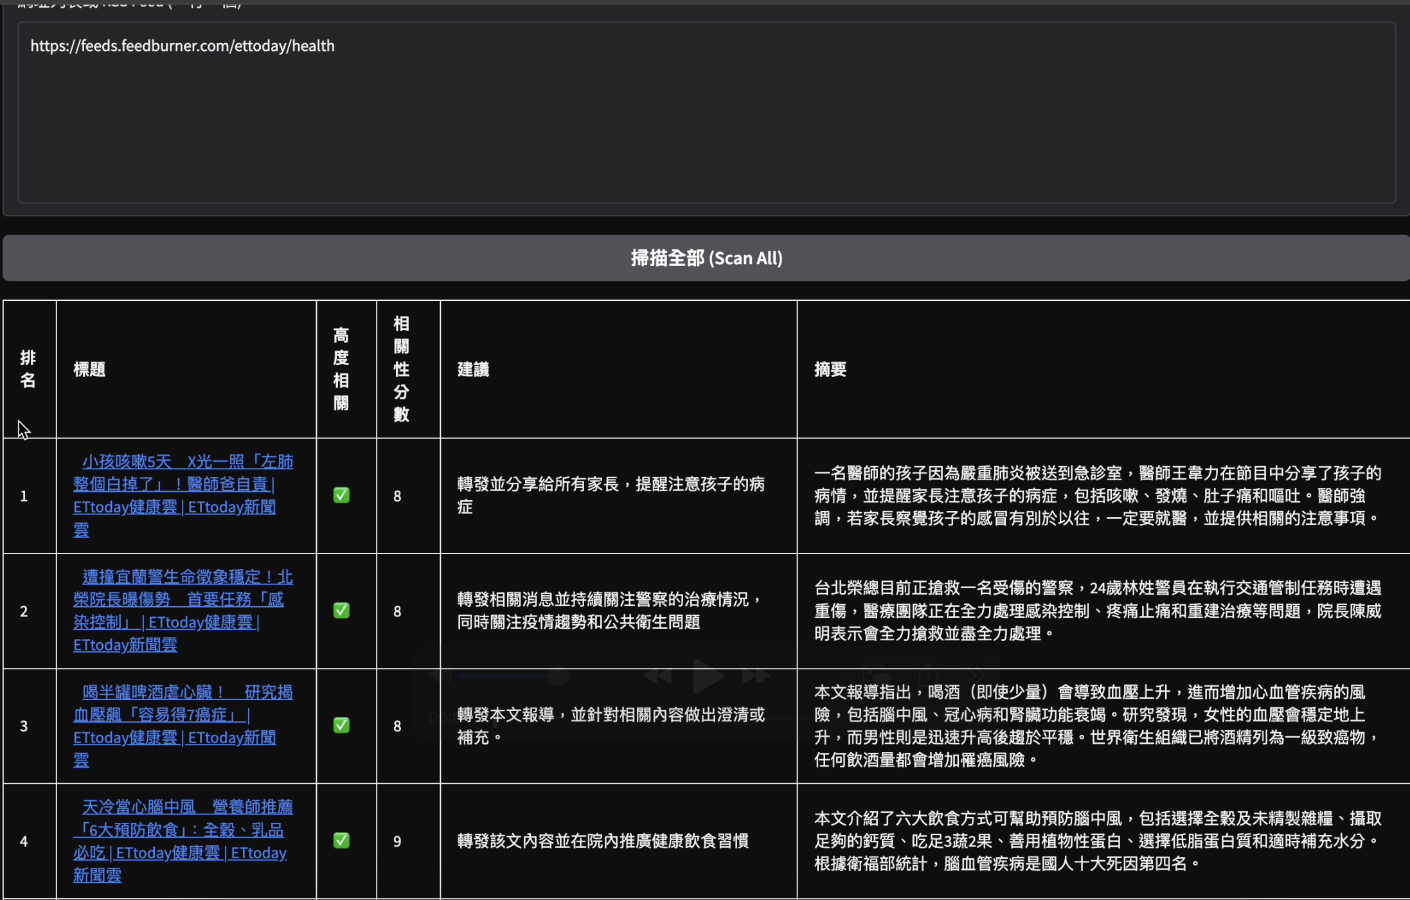Click the faint fast-forward button overlay
This screenshot has height=900, width=1410.
click(756, 676)
